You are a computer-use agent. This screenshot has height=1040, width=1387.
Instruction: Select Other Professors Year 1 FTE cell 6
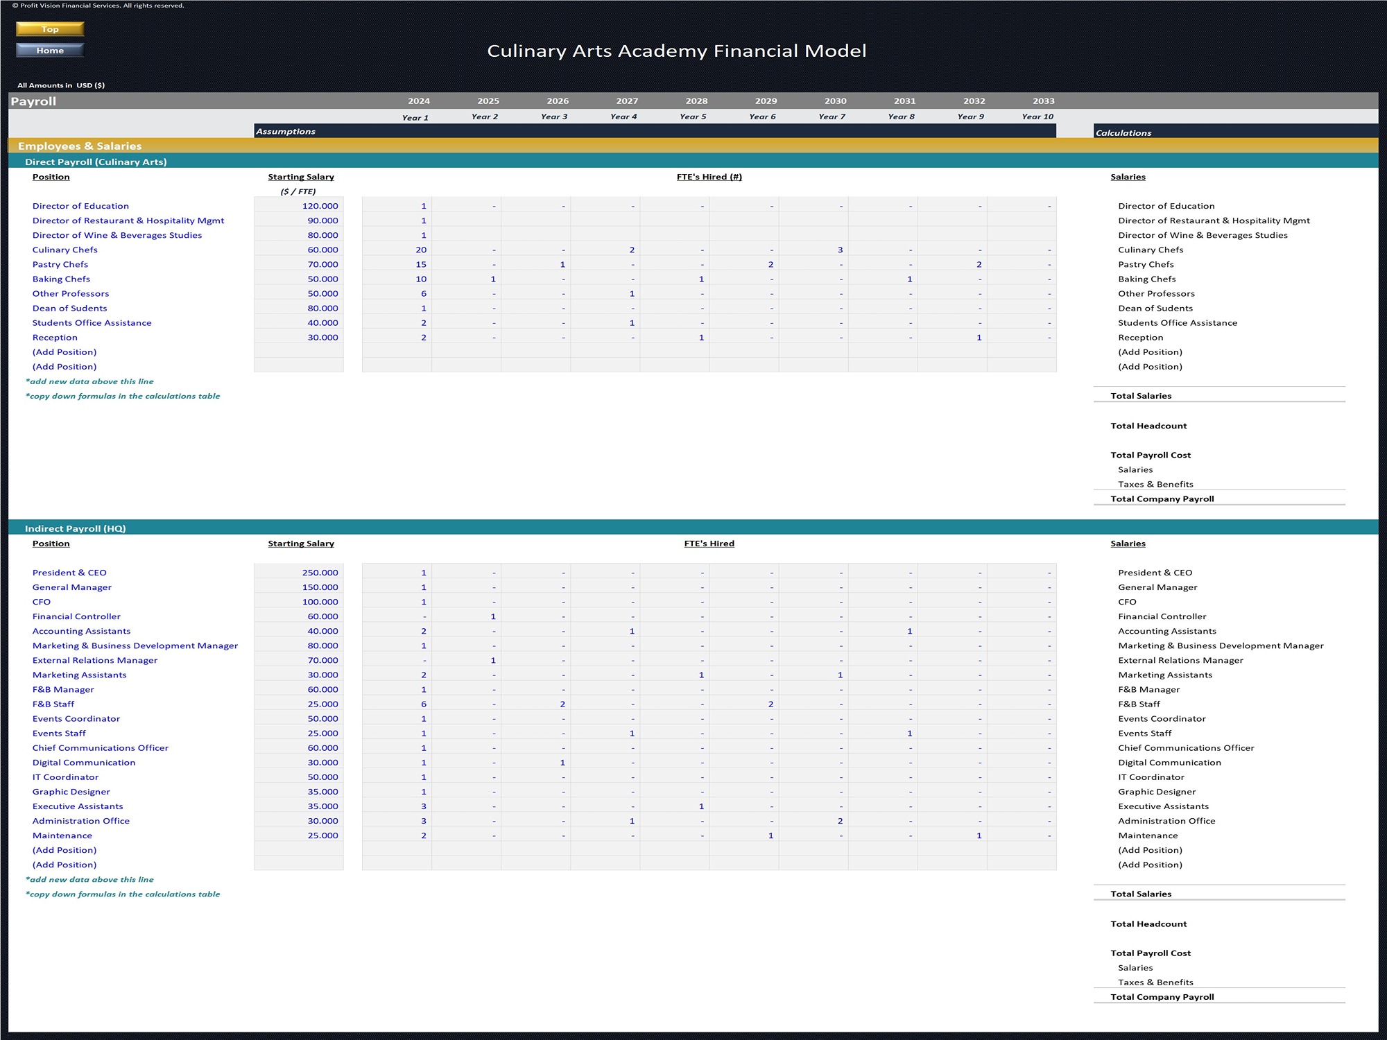pos(397,293)
